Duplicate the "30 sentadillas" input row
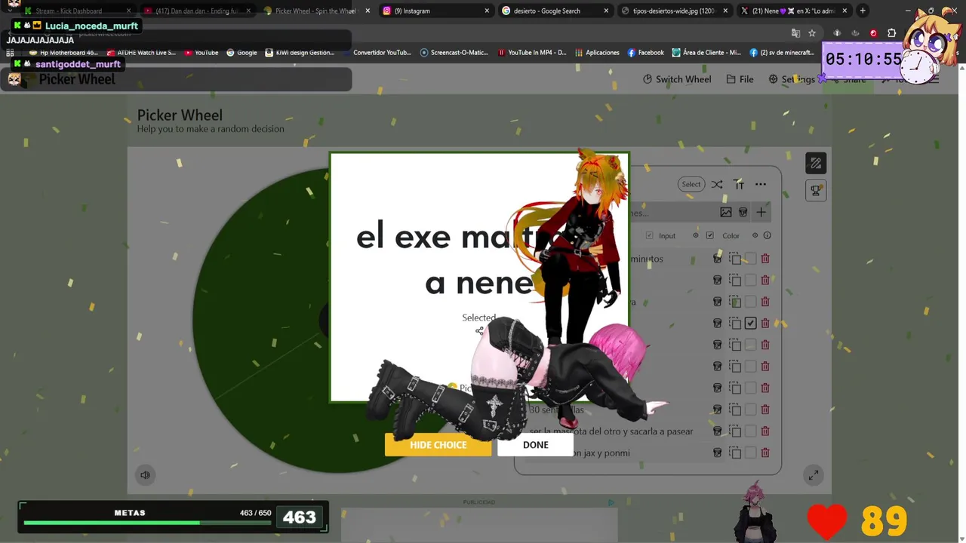The image size is (966, 543). (734, 410)
